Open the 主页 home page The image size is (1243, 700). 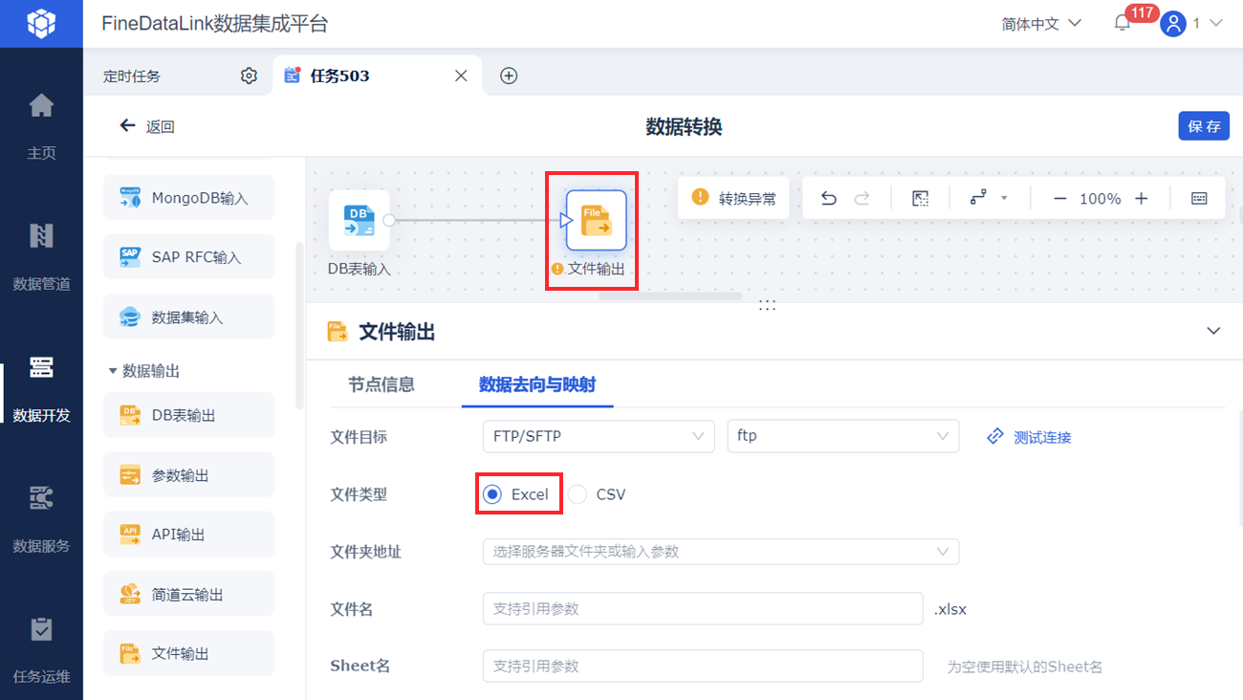[41, 125]
